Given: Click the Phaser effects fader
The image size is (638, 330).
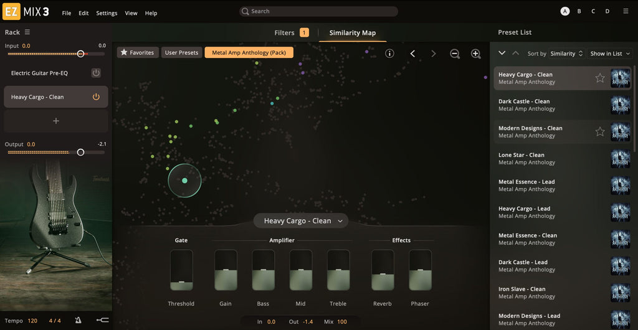Looking at the screenshot, I should tap(420, 270).
